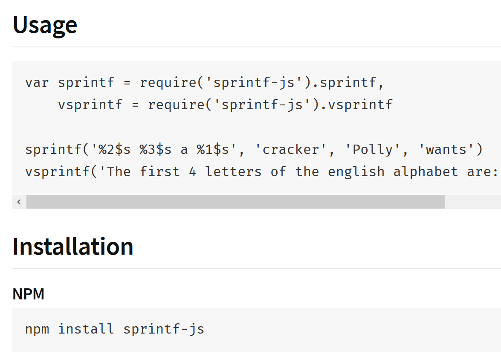Image resolution: width=501 pixels, height=360 pixels.
Task: Click 'sprintf-js' in the npm install command
Action: (164, 329)
